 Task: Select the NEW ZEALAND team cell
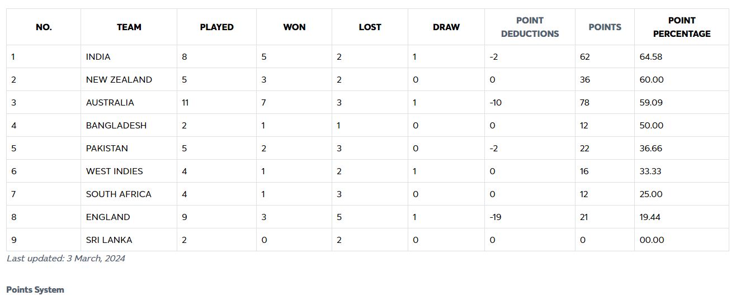click(x=119, y=80)
